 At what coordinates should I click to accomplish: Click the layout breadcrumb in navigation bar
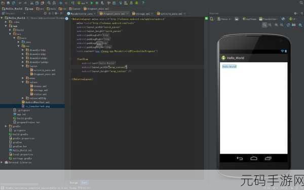point(74,9)
